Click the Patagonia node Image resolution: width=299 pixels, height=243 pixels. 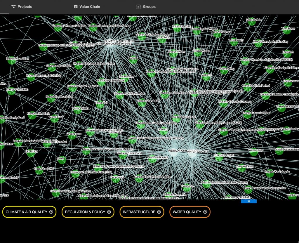tap(187, 188)
